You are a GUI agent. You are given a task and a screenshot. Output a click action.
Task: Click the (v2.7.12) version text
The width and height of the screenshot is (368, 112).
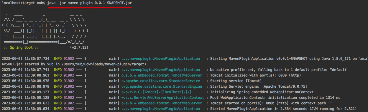(79, 47)
